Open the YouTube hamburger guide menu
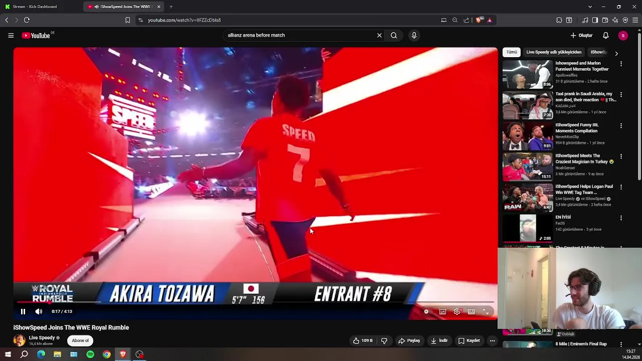 11,35
